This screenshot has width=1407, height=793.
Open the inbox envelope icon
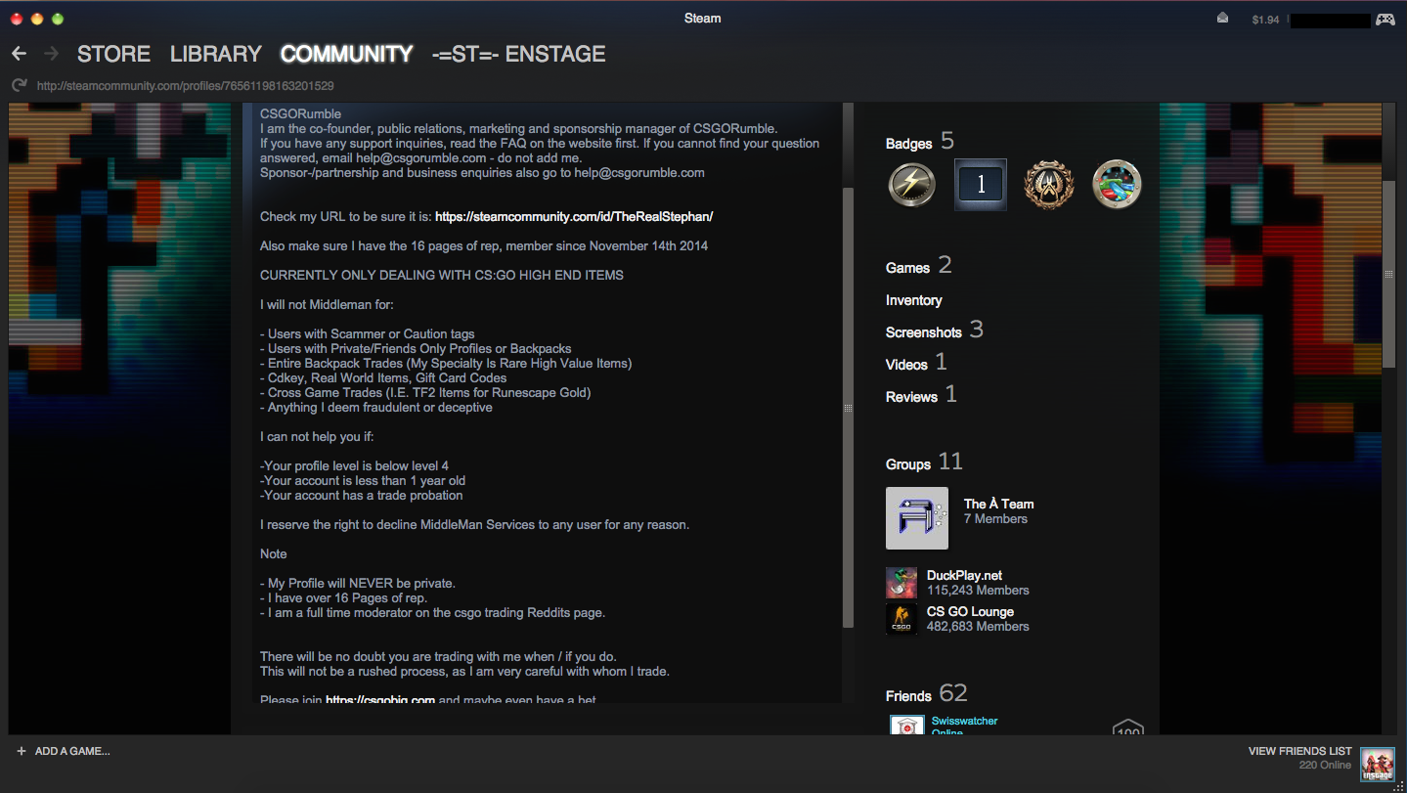coord(1222,19)
